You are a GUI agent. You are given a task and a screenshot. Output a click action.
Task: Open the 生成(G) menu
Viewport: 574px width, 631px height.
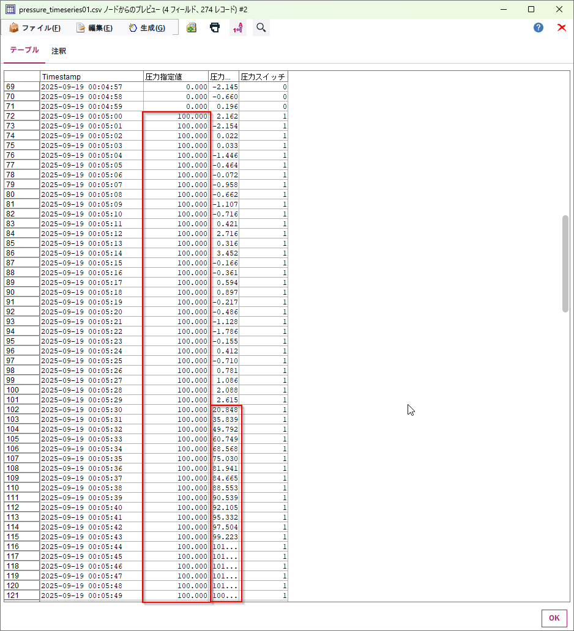147,28
